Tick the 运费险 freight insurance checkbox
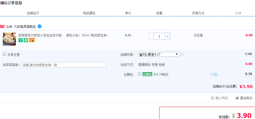Image resolution: width=255 pixels, height=119 pixels. pyautogui.click(x=140, y=74)
